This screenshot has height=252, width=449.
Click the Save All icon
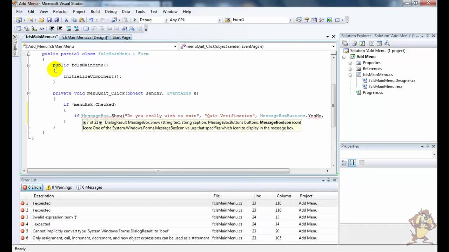click(56, 20)
